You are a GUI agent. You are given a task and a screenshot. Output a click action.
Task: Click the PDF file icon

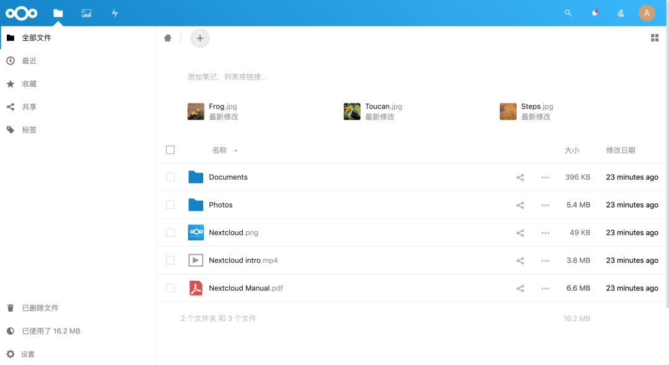pyautogui.click(x=196, y=288)
